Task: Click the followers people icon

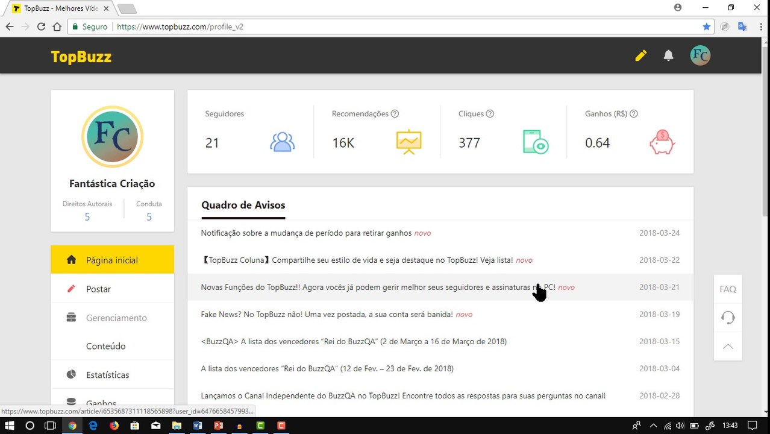Action: click(282, 142)
